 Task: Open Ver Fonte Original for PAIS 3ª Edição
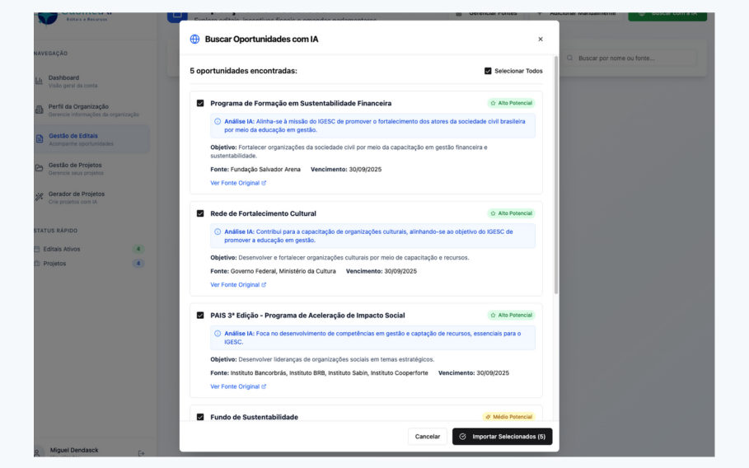pyautogui.click(x=238, y=386)
